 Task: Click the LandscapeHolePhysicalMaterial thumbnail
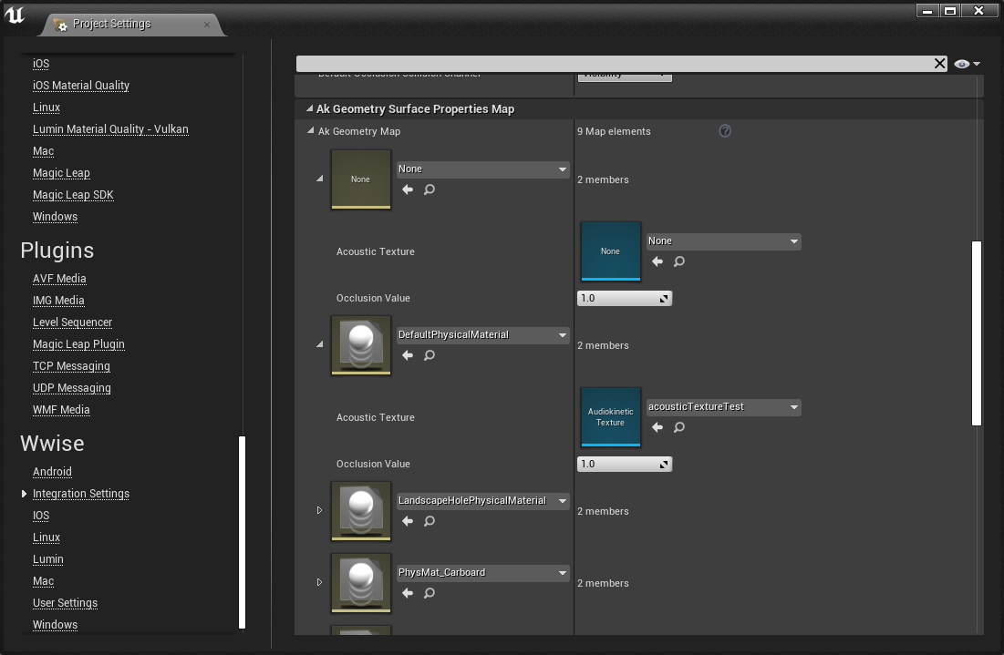coord(360,510)
